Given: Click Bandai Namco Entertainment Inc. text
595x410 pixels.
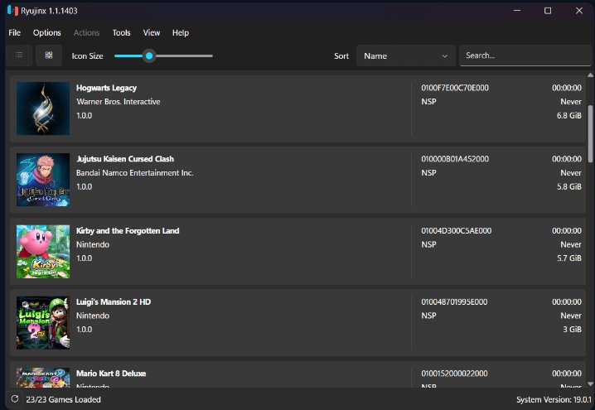Looking at the screenshot, I should [x=135, y=173].
